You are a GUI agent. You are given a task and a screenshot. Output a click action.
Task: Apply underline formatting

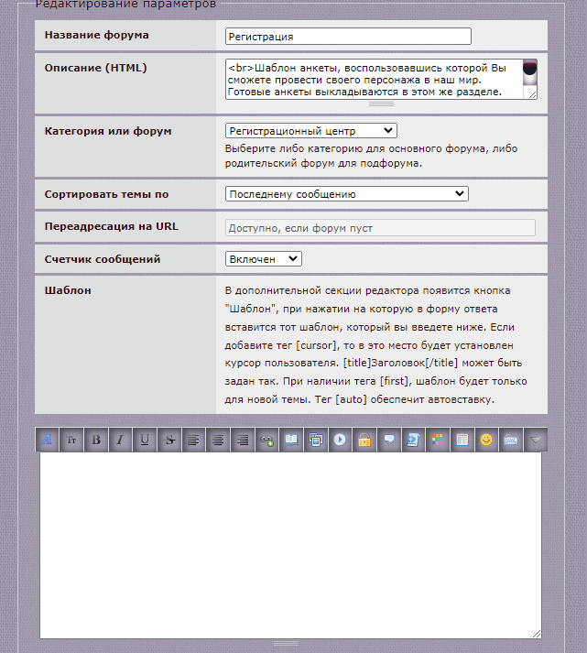point(145,440)
